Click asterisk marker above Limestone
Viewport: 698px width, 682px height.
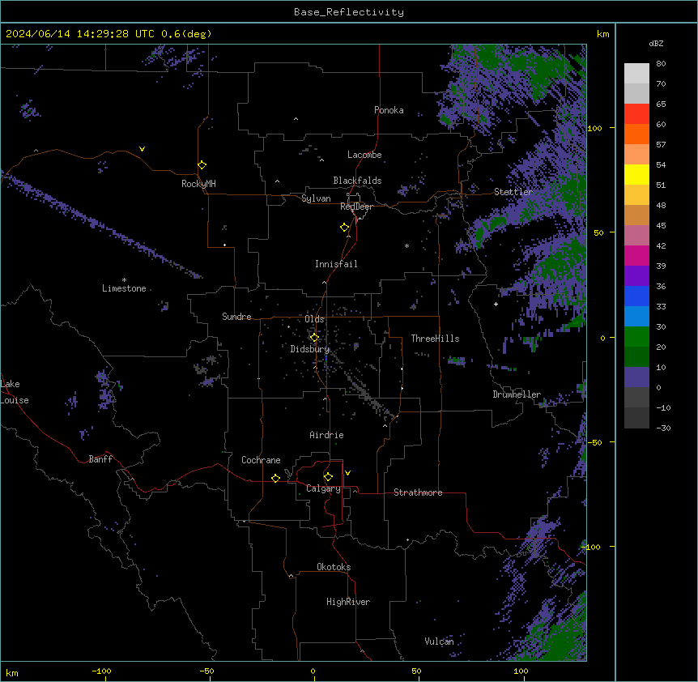(124, 280)
